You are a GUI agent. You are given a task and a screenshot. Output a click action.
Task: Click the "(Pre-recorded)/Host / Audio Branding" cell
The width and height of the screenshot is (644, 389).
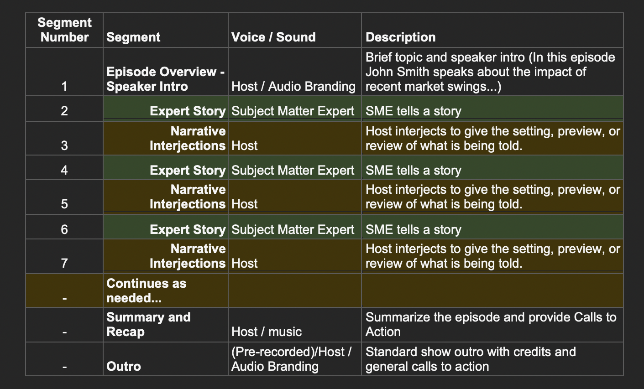(295, 359)
